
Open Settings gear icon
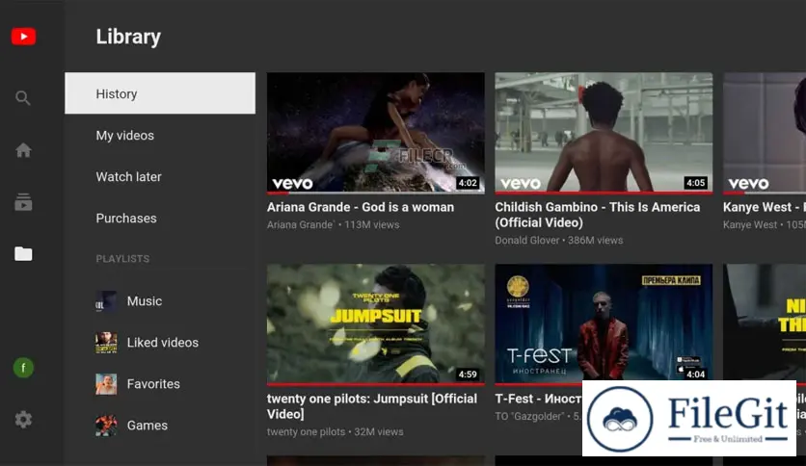click(23, 420)
